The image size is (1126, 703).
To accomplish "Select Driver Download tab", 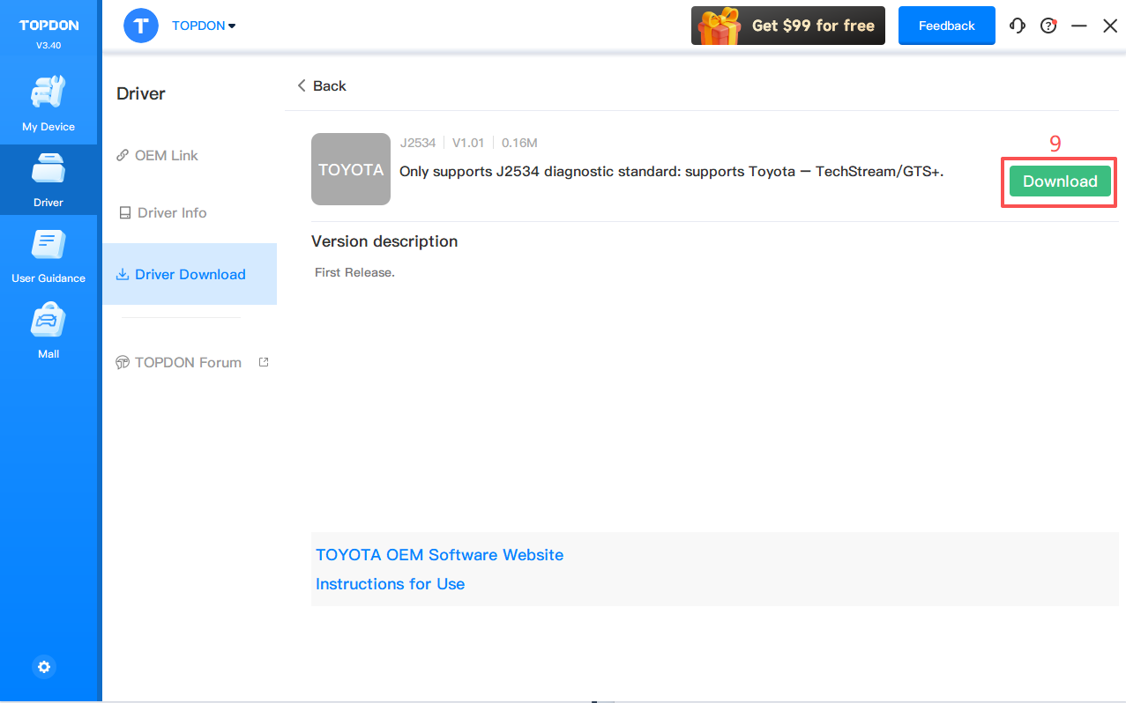I will click(190, 274).
